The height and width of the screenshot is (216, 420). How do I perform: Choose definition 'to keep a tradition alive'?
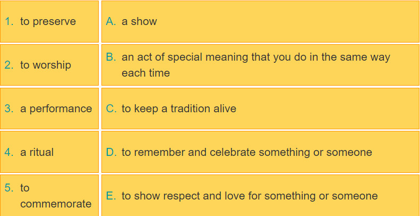tap(179, 109)
